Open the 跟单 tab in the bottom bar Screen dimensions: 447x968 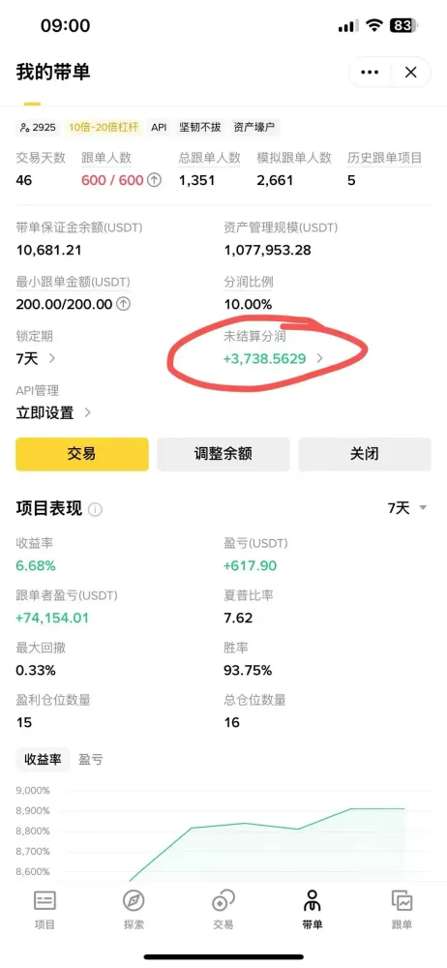click(x=402, y=910)
